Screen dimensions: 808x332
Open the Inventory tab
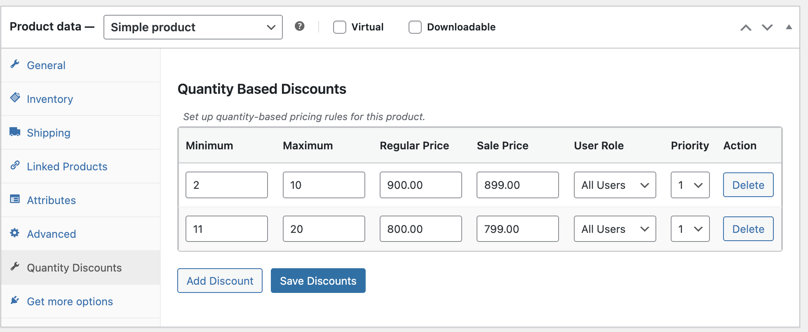[x=50, y=99]
